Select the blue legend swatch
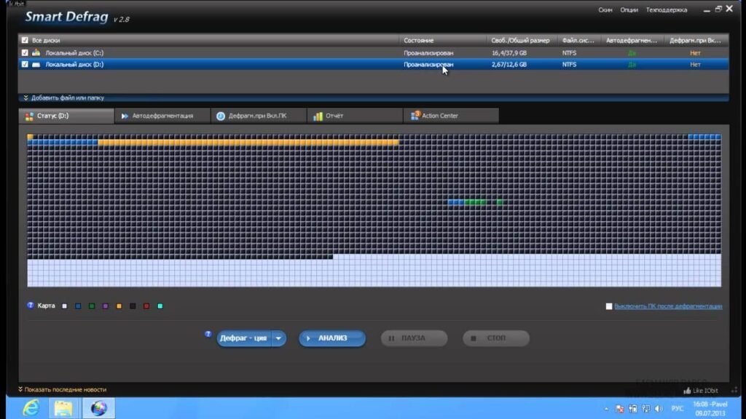The image size is (746, 419). coord(78,306)
